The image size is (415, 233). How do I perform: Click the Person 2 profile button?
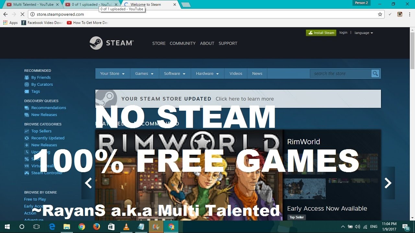361,3
